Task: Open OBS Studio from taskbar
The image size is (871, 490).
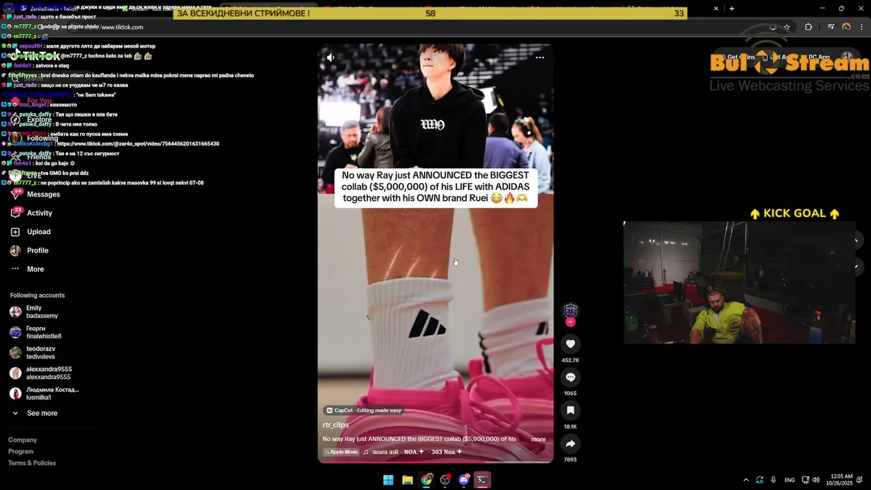Action: pos(445,480)
